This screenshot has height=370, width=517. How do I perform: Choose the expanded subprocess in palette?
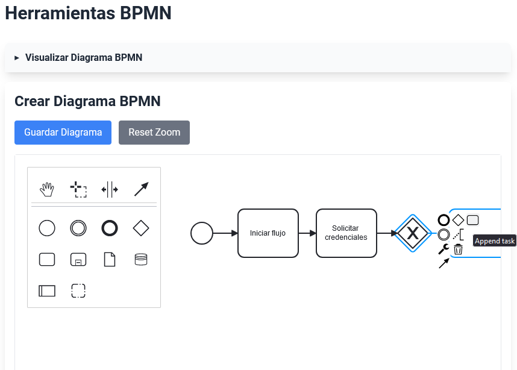point(78,260)
